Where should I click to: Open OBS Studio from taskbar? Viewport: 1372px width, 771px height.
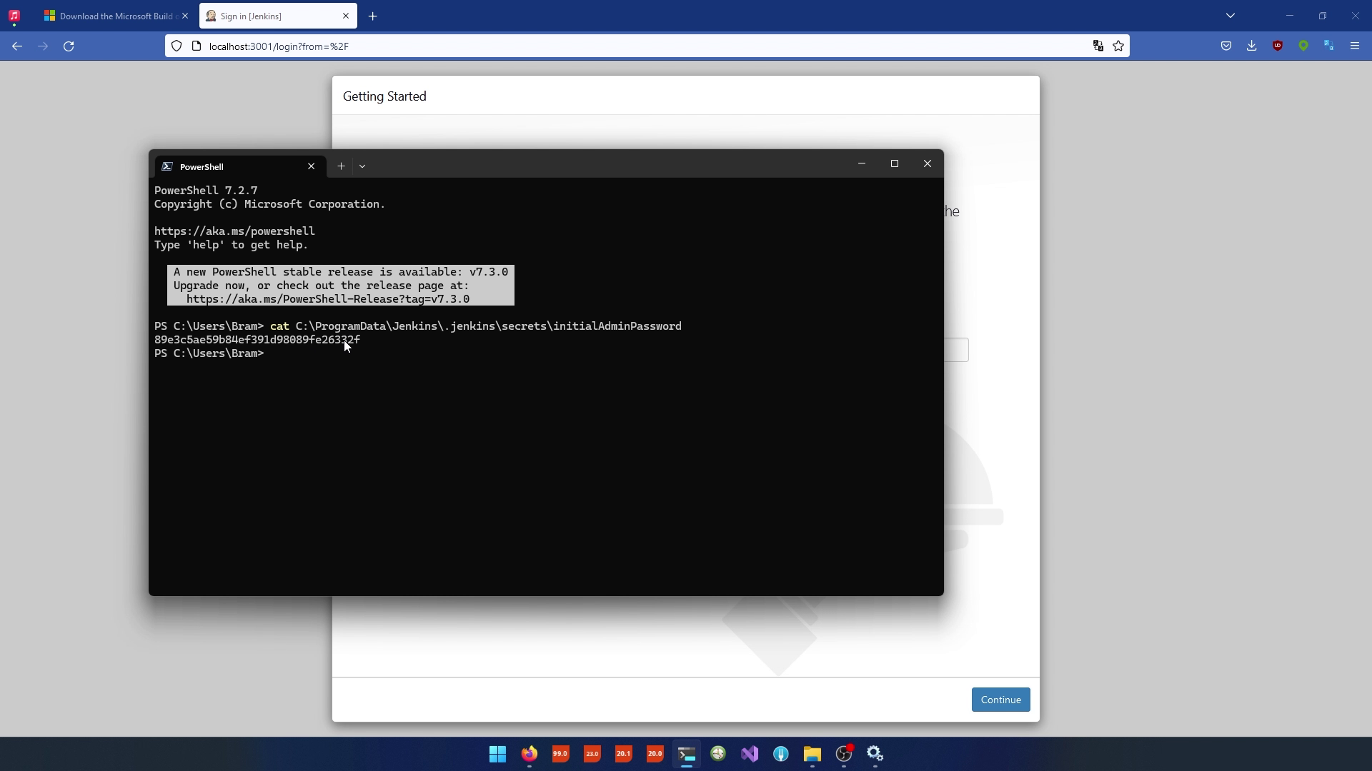pyautogui.click(x=844, y=754)
